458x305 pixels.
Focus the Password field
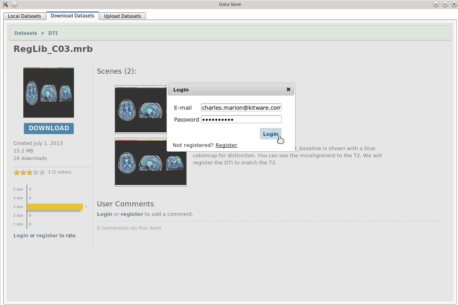tap(241, 120)
